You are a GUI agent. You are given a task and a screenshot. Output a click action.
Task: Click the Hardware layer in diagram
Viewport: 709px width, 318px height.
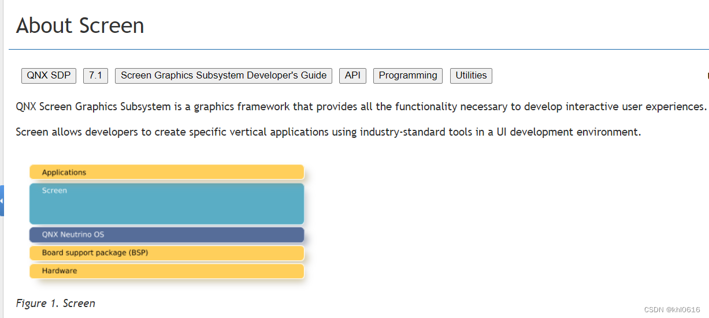click(166, 271)
